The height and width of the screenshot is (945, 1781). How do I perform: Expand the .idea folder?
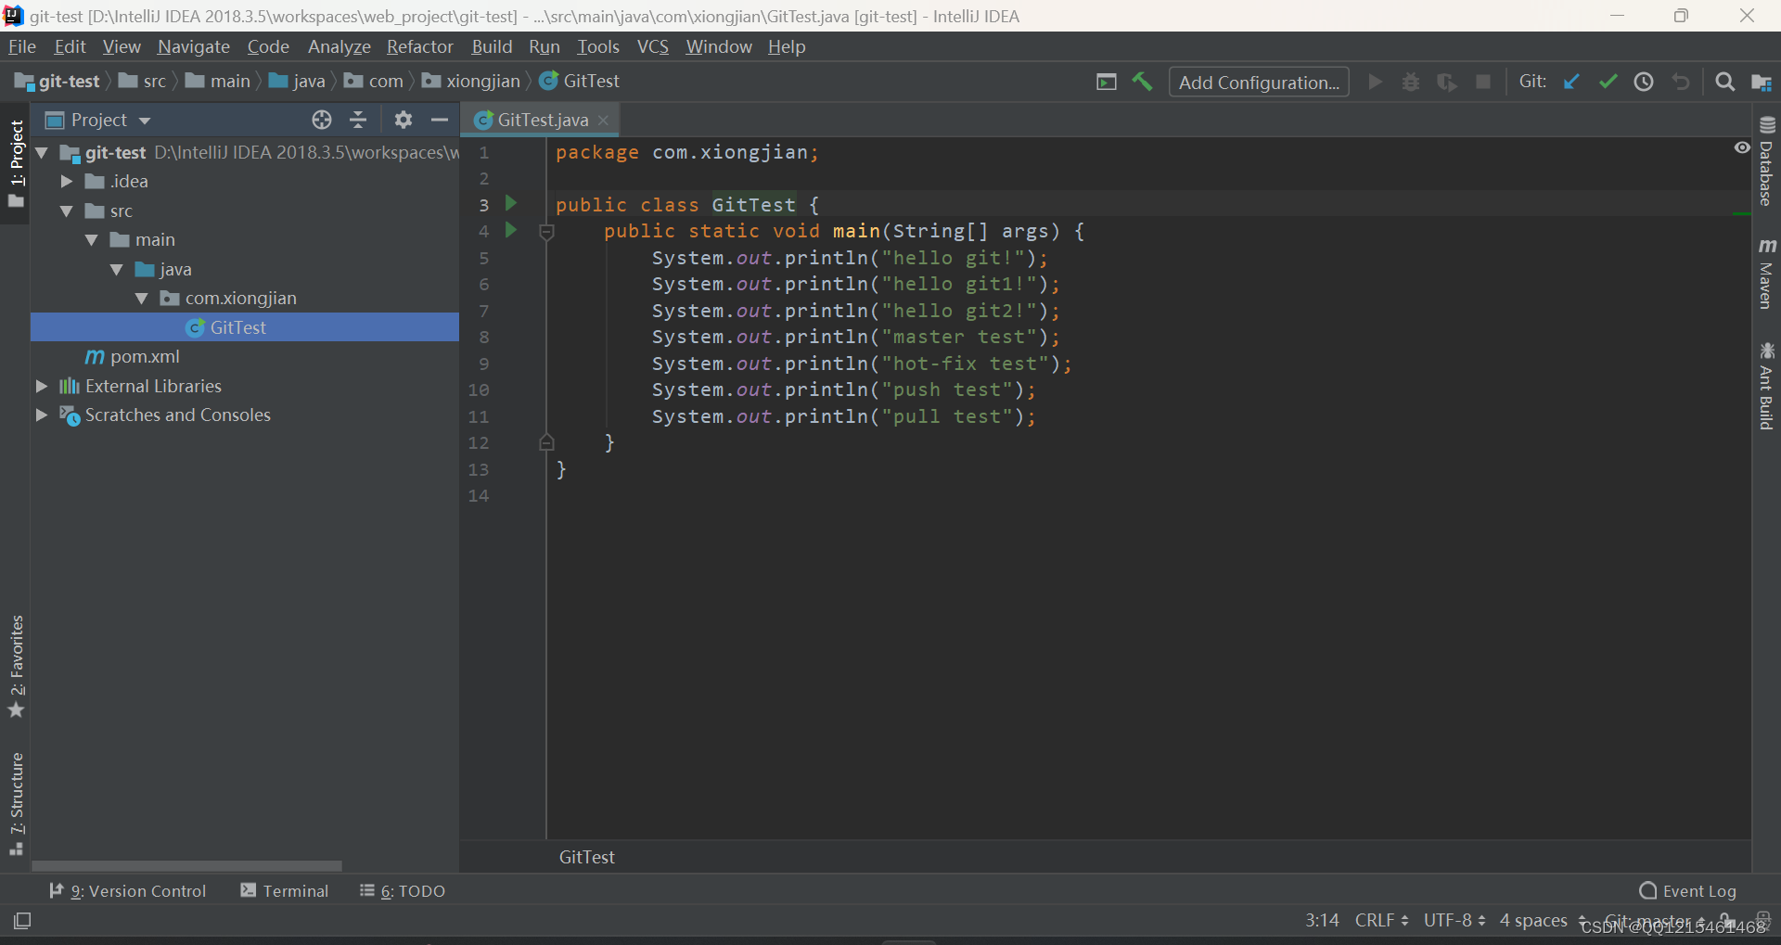click(x=67, y=181)
